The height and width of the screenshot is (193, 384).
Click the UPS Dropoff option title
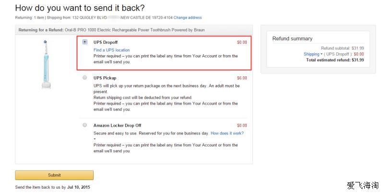(106, 42)
